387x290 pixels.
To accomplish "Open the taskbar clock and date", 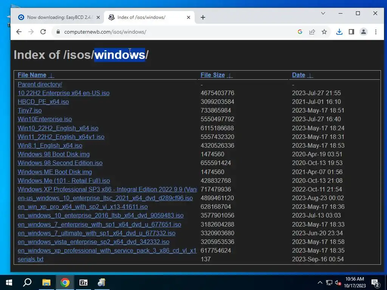I will [354, 282].
